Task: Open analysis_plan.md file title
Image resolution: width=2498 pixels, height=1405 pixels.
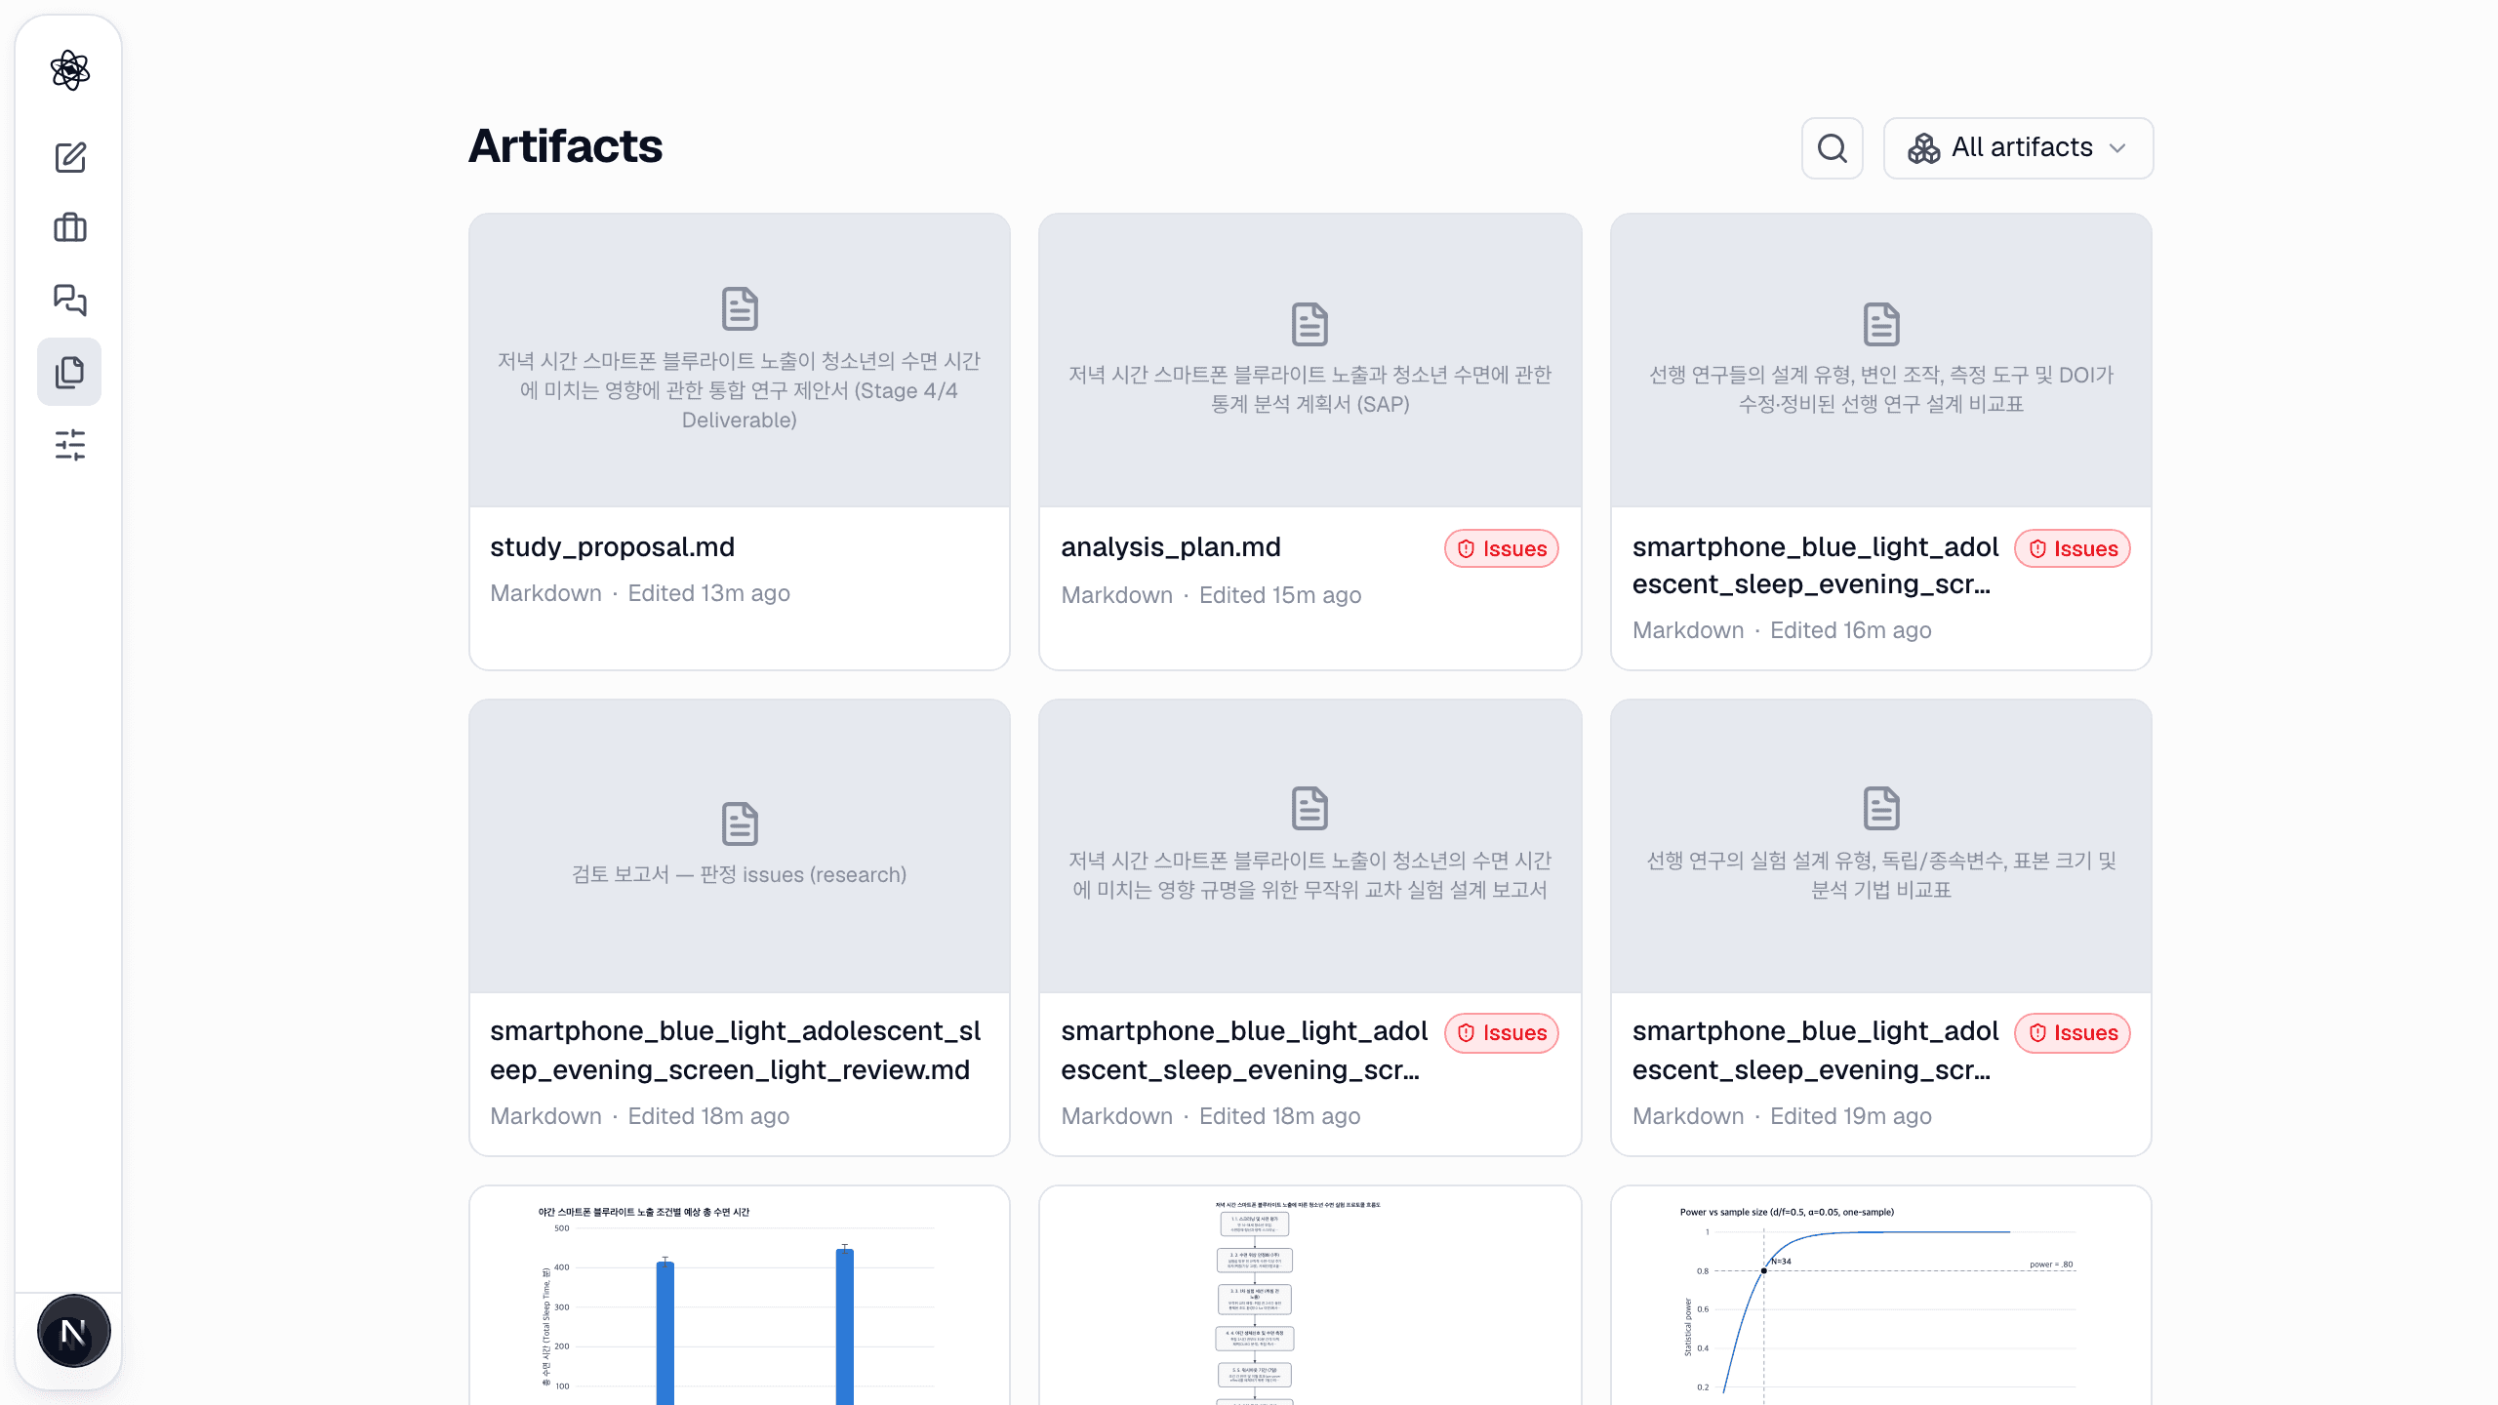Action: tap(1170, 547)
